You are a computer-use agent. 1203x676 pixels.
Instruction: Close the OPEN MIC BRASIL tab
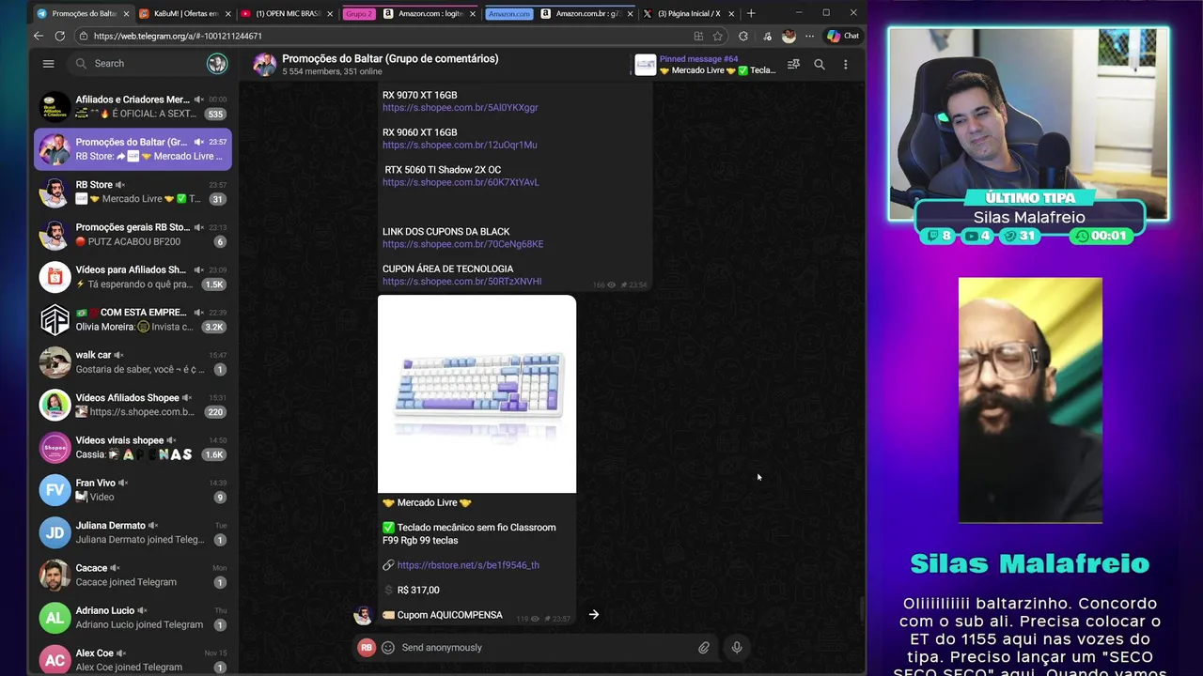(x=330, y=14)
